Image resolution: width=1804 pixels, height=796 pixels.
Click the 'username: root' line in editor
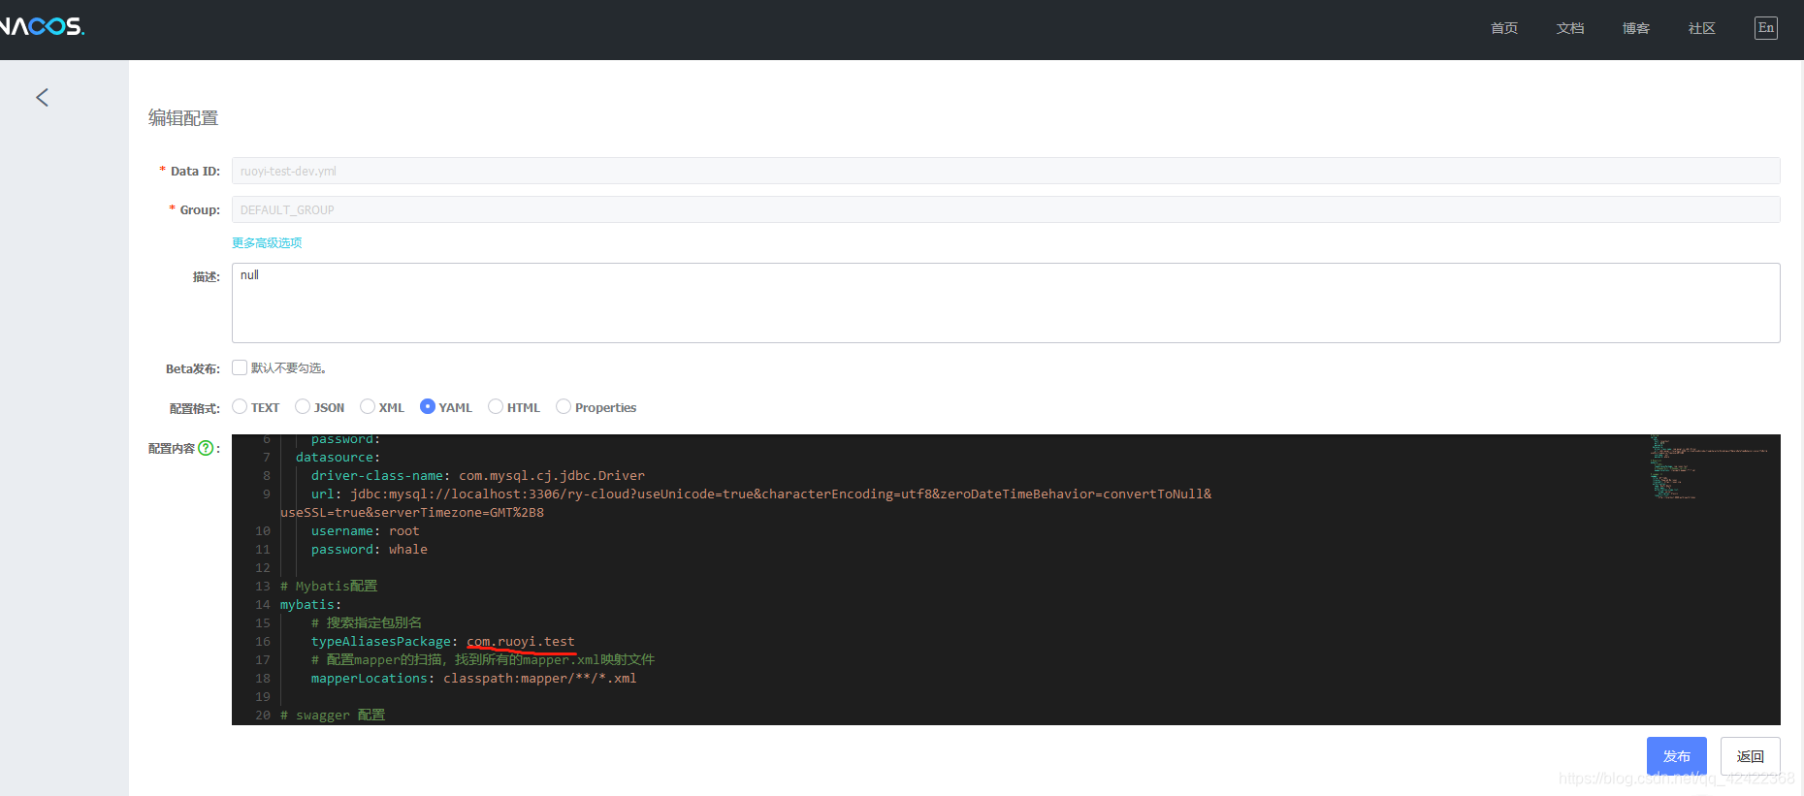366,531
